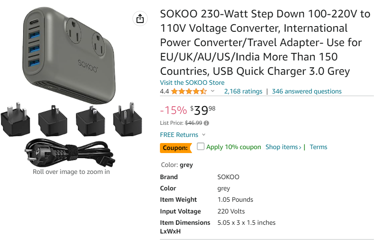Click the SOKOO product title text

coord(265,43)
